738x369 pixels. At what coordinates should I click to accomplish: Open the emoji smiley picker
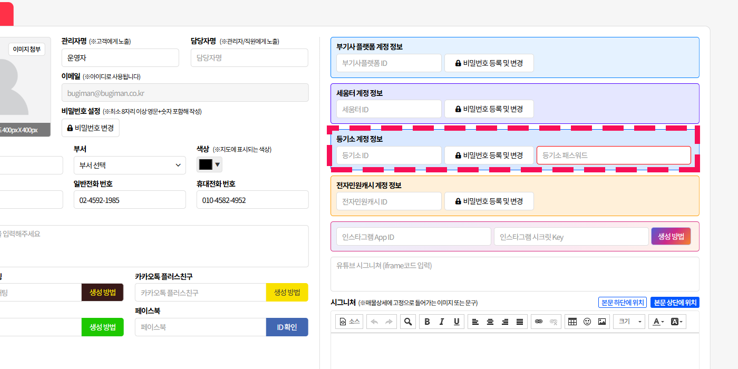point(587,322)
